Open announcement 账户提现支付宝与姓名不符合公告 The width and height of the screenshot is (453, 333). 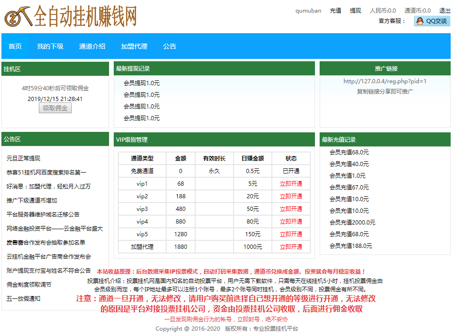(49, 271)
